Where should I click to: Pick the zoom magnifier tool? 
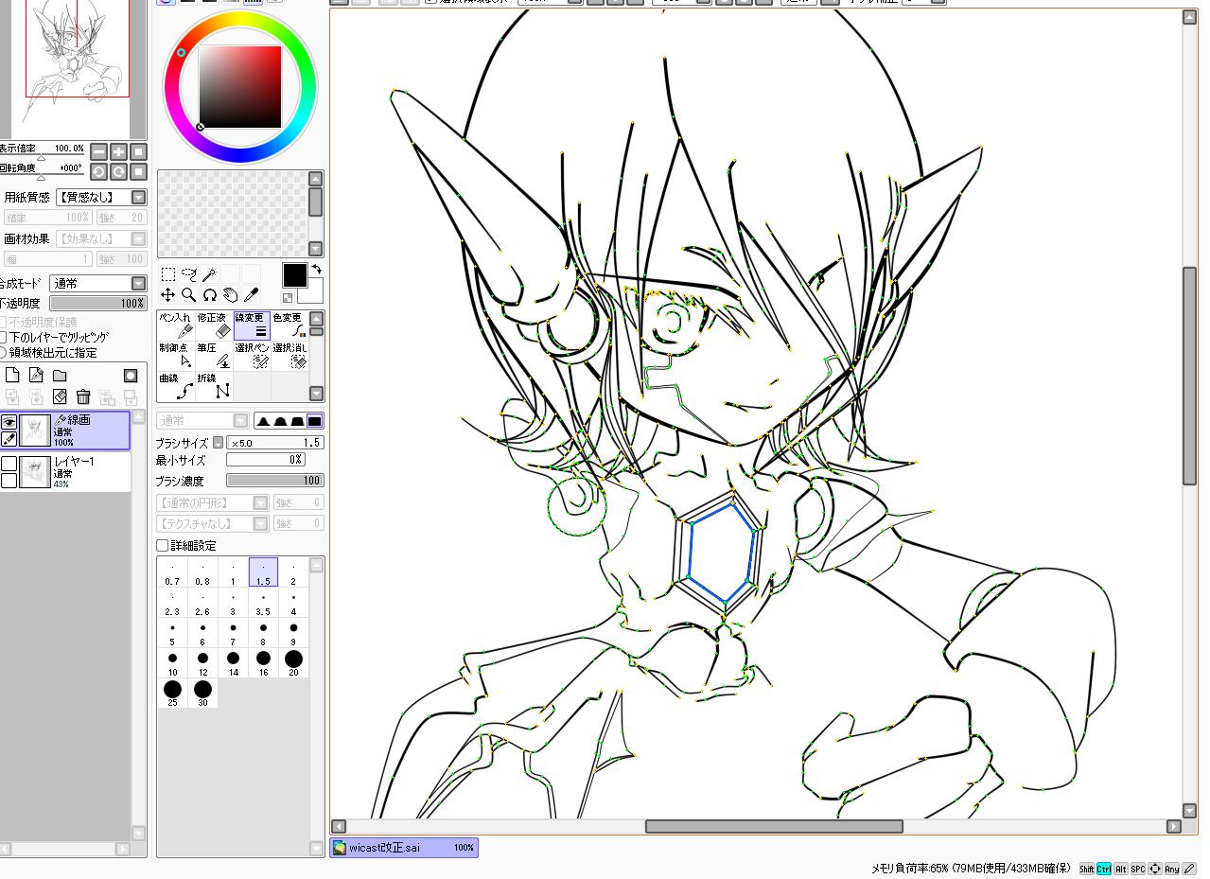(x=189, y=295)
